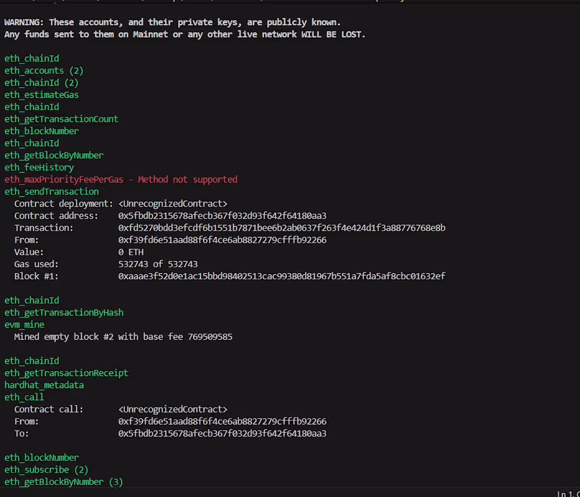This screenshot has width=580, height=497.
Task: Select the Contract address hex value
Action: click(x=222, y=216)
